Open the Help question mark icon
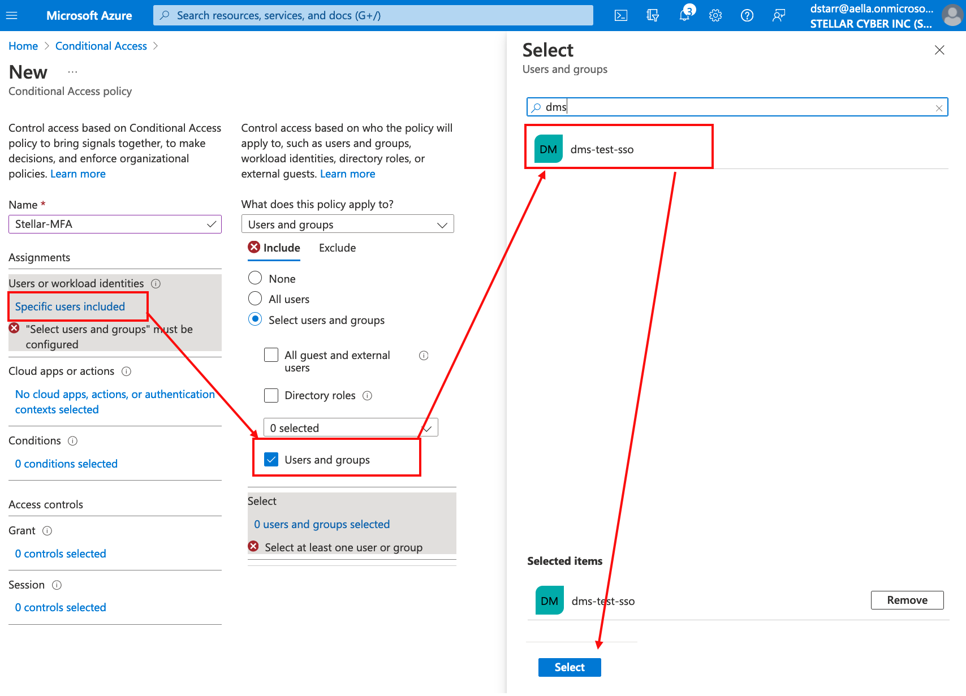 point(747,15)
